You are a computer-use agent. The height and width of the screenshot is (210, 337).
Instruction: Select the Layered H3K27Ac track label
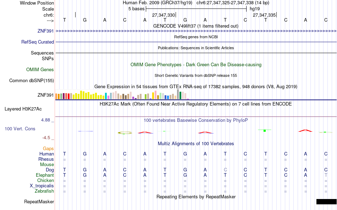coord(23,109)
